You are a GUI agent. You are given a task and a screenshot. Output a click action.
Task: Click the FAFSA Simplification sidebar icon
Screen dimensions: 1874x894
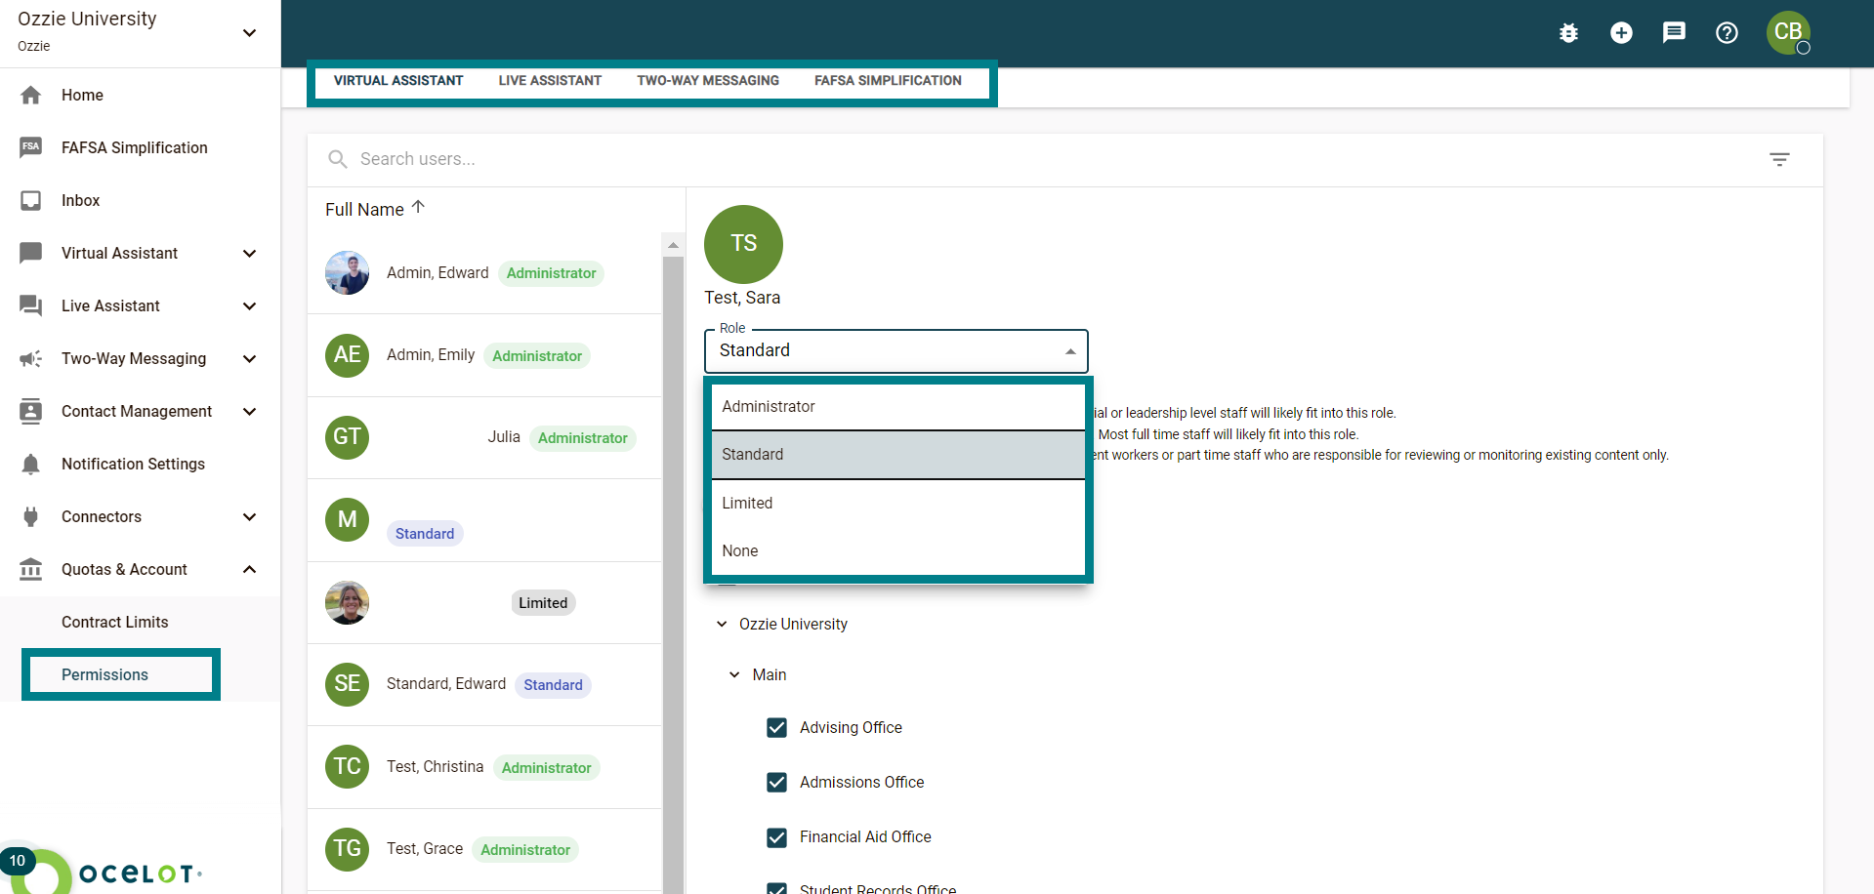(31, 147)
